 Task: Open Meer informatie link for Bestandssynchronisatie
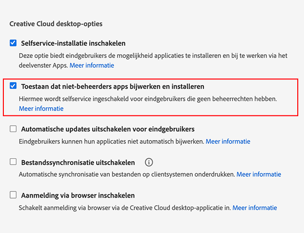[x=258, y=175]
